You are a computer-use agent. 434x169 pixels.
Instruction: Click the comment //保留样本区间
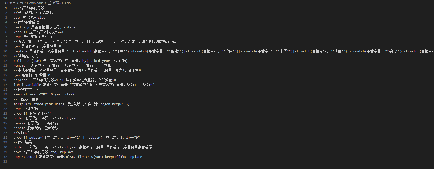coord(26,89)
